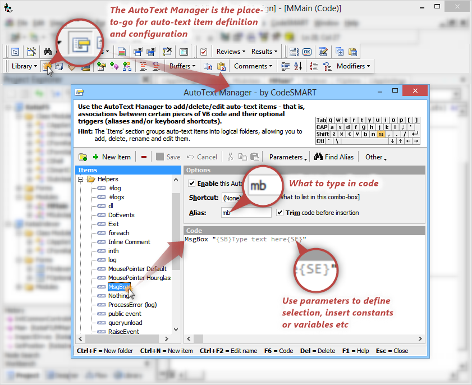Click the add purple gem icon

(x=114, y=66)
